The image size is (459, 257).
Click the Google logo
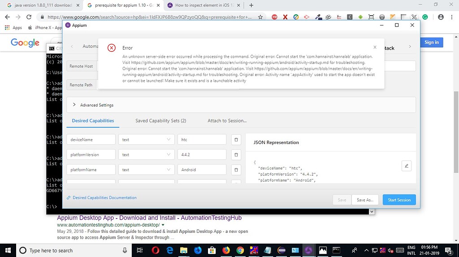(x=25, y=42)
